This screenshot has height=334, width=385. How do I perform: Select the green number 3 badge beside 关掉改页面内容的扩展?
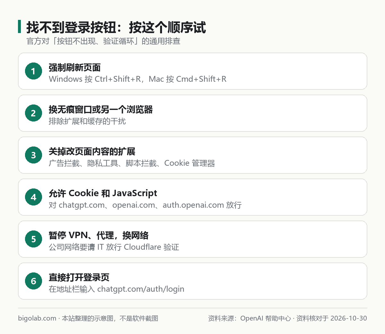(33, 155)
